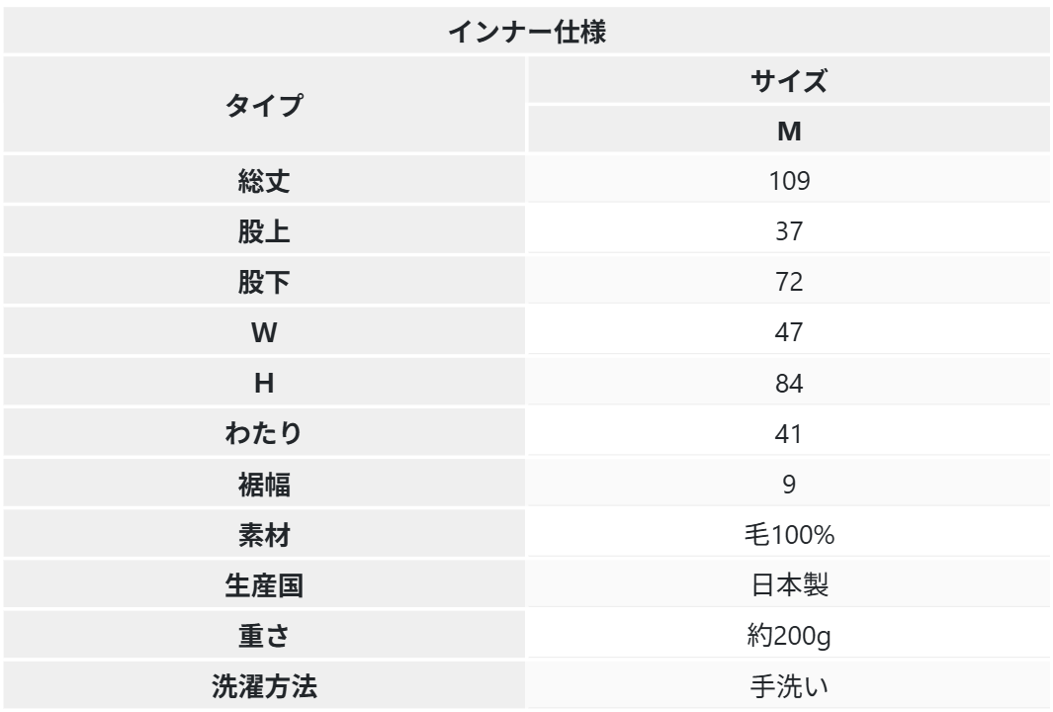Click the 洗濯方法 value 手洗い

(788, 686)
